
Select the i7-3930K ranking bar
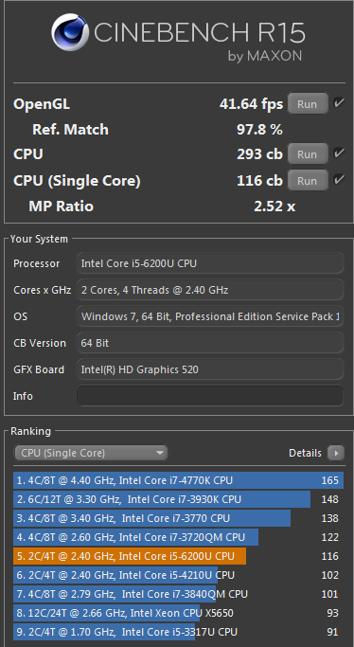(x=162, y=499)
